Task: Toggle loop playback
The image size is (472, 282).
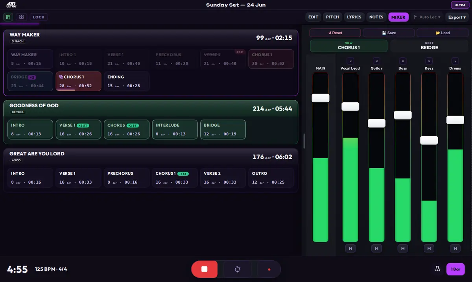Action: click(x=237, y=269)
